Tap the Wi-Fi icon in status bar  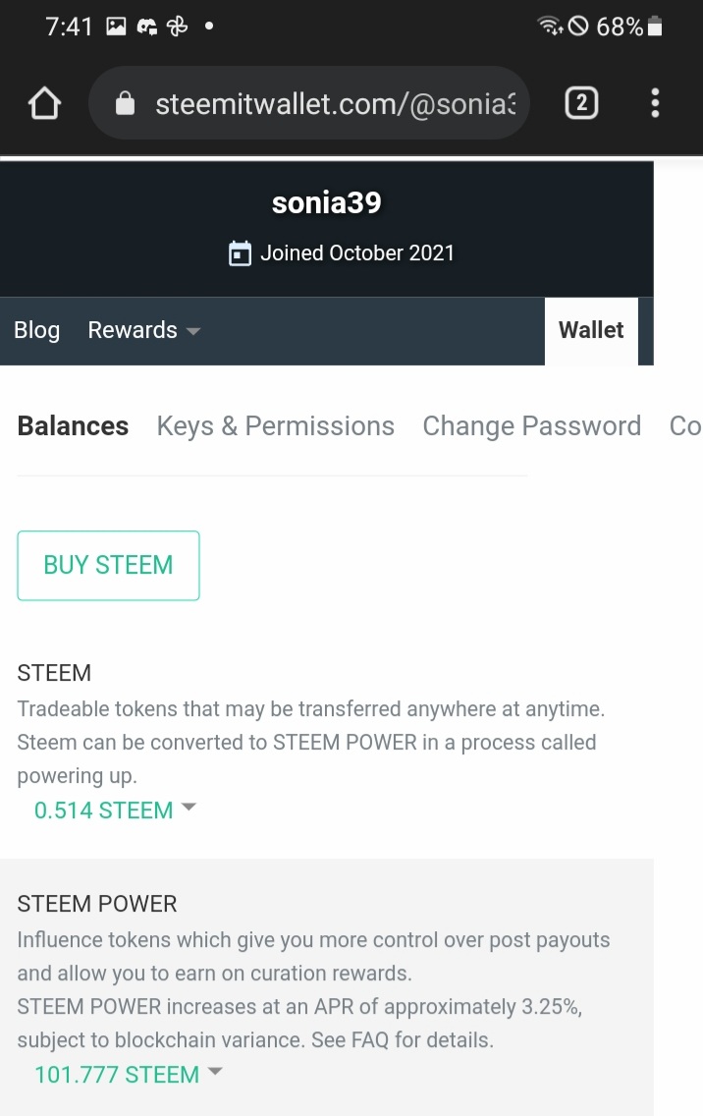pyautogui.click(x=551, y=27)
